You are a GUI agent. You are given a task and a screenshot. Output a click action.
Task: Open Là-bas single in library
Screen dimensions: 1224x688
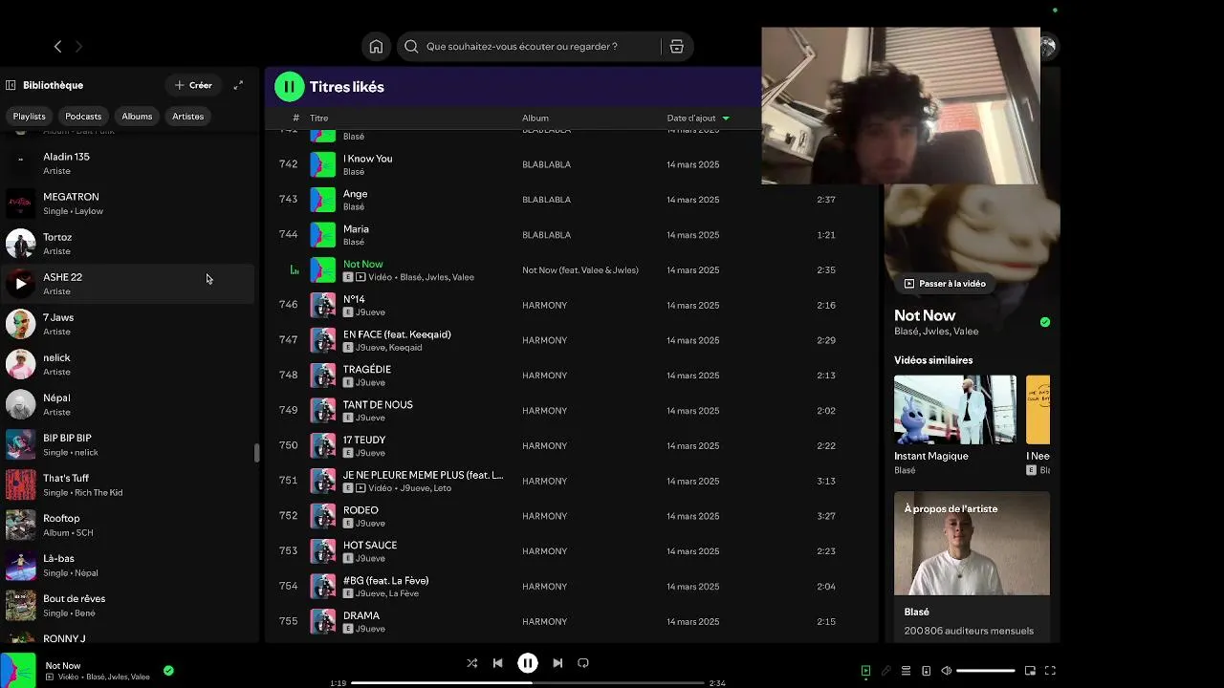(x=127, y=565)
